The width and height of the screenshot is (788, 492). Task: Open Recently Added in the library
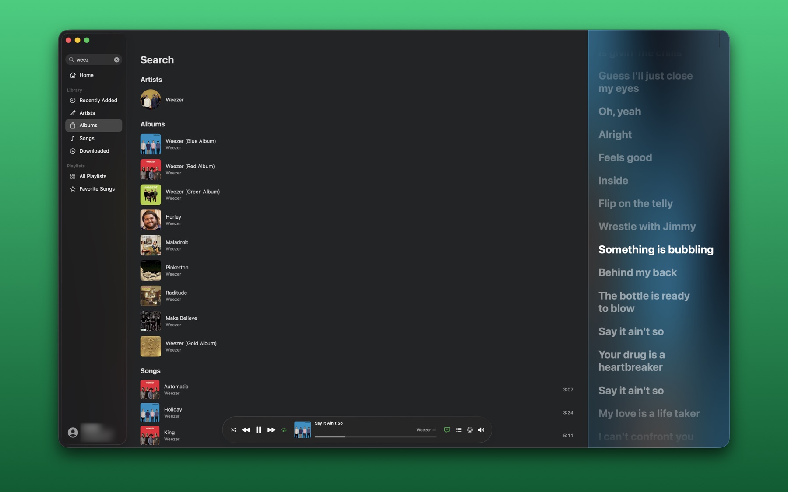click(94, 101)
